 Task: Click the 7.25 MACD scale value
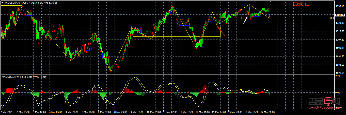pos(338,76)
